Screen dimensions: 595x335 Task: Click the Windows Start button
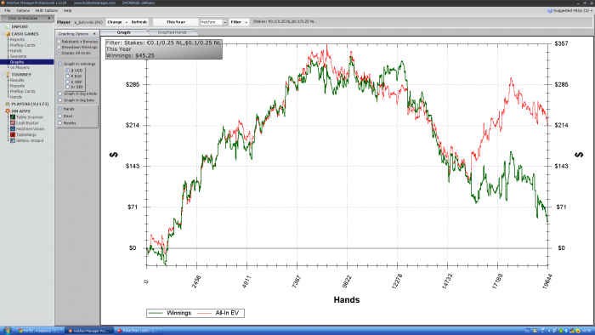coord(7,331)
